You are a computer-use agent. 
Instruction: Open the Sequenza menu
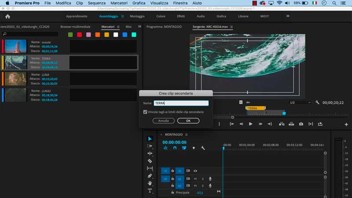(96, 3)
